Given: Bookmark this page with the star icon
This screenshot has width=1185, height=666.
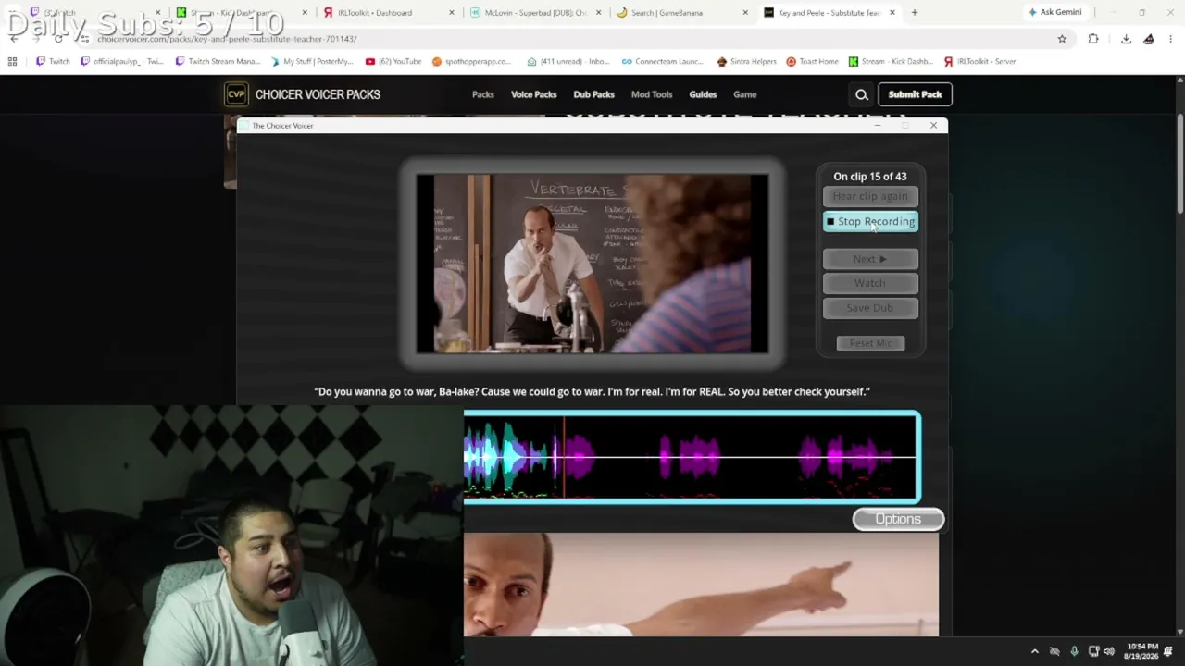Looking at the screenshot, I should click(x=1062, y=39).
